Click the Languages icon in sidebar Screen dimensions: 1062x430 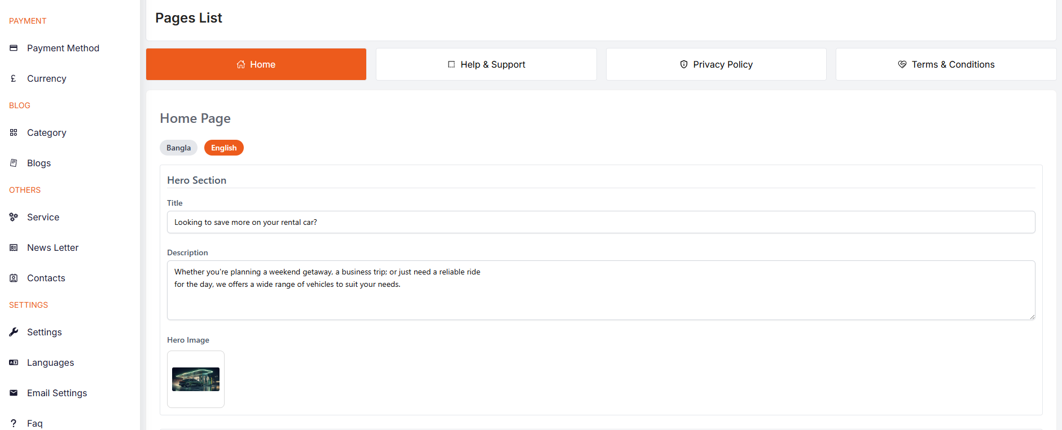tap(14, 362)
